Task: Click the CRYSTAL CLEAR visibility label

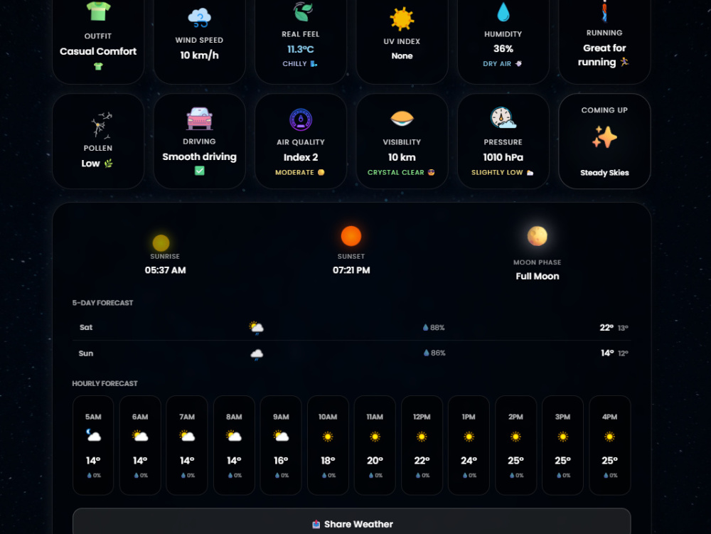Action: point(396,172)
